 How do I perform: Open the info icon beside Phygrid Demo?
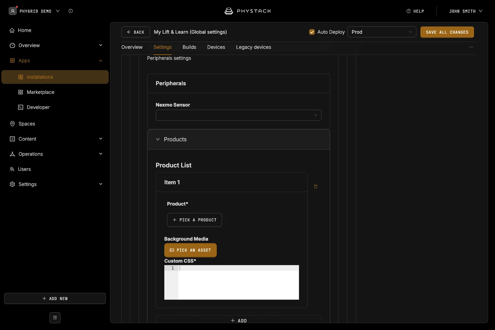(70, 11)
